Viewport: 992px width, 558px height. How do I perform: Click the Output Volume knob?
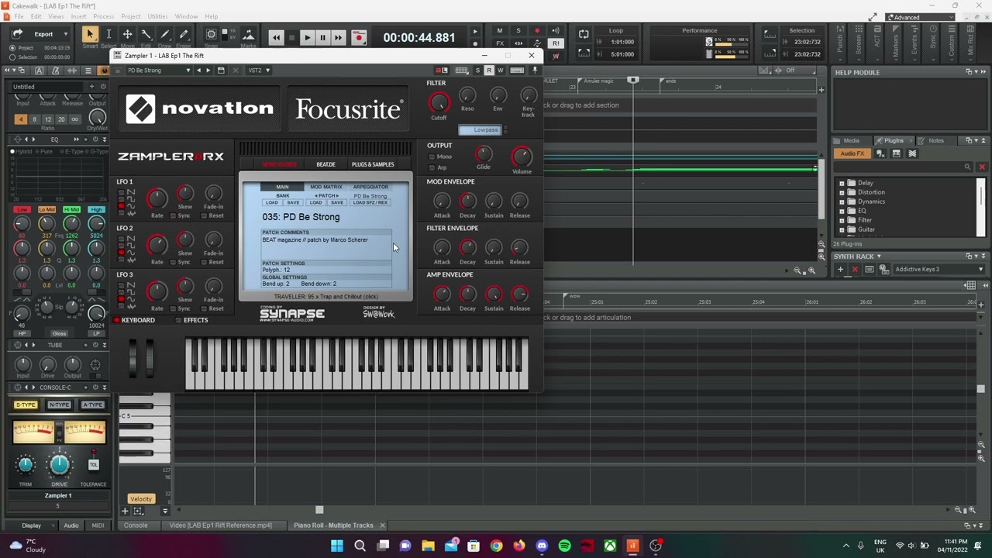(x=522, y=157)
